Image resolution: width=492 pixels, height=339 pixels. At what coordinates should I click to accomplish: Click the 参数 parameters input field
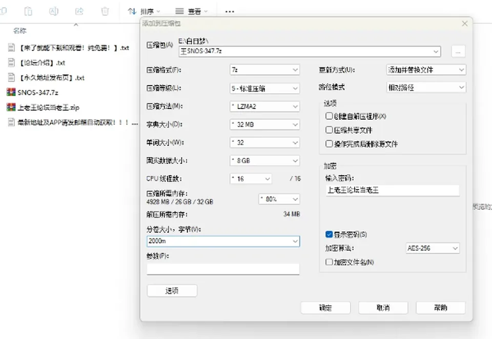point(223,269)
